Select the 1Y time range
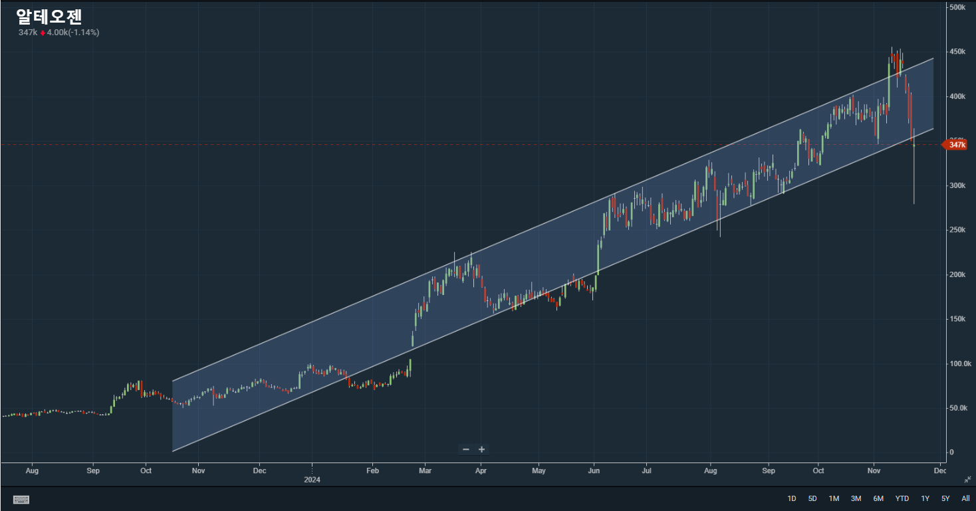The height and width of the screenshot is (511, 976). click(x=925, y=498)
